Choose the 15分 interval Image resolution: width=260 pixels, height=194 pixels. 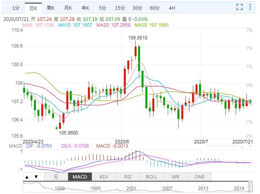120,8
